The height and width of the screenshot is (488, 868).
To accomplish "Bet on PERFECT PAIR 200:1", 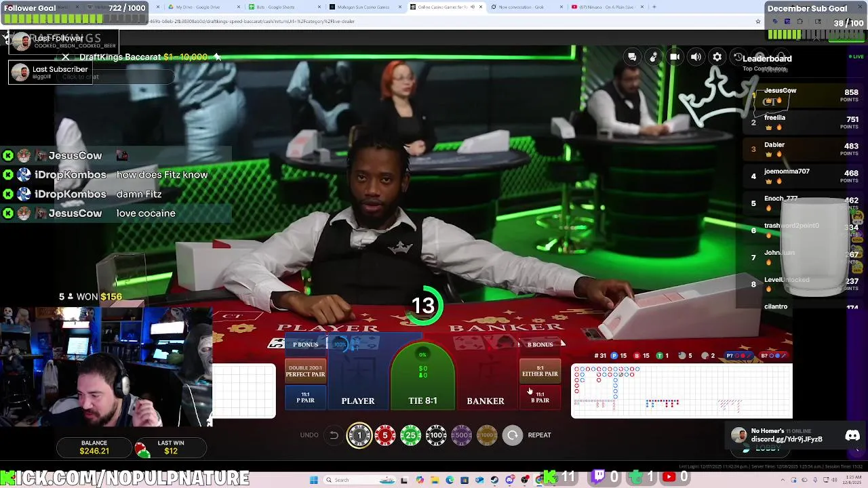I will pyautogui.click(x=305, y=371).
